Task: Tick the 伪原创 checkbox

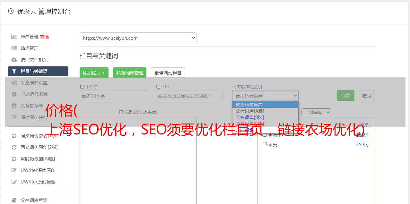Action: pyautogui.click(x=265, y=135)
